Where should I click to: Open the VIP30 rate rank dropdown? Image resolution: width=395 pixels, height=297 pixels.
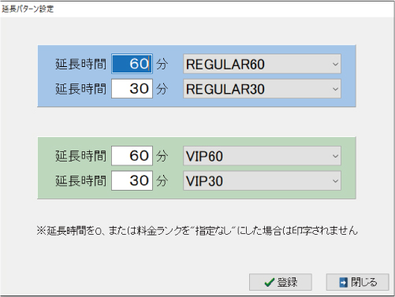point(262,181)
